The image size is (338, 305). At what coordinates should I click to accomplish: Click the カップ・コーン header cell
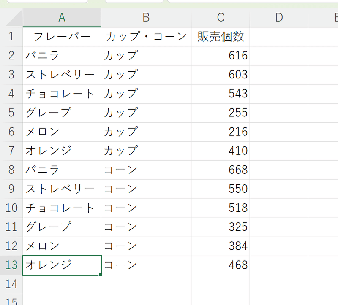pyautogui.click(x=146, y=37)
